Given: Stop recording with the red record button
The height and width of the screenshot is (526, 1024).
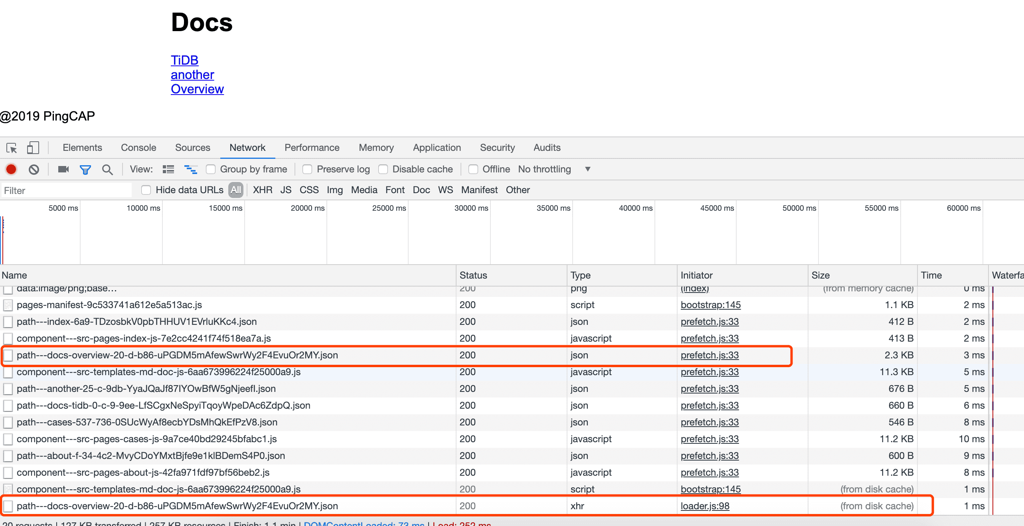Looking at the screenshot, I should [11, 170].
